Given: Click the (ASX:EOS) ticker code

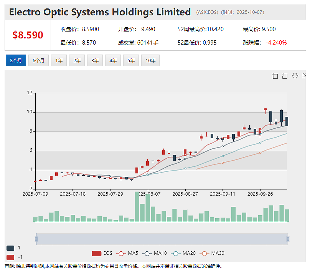Looking at the screenshot, I should click(x=207, y=12).
